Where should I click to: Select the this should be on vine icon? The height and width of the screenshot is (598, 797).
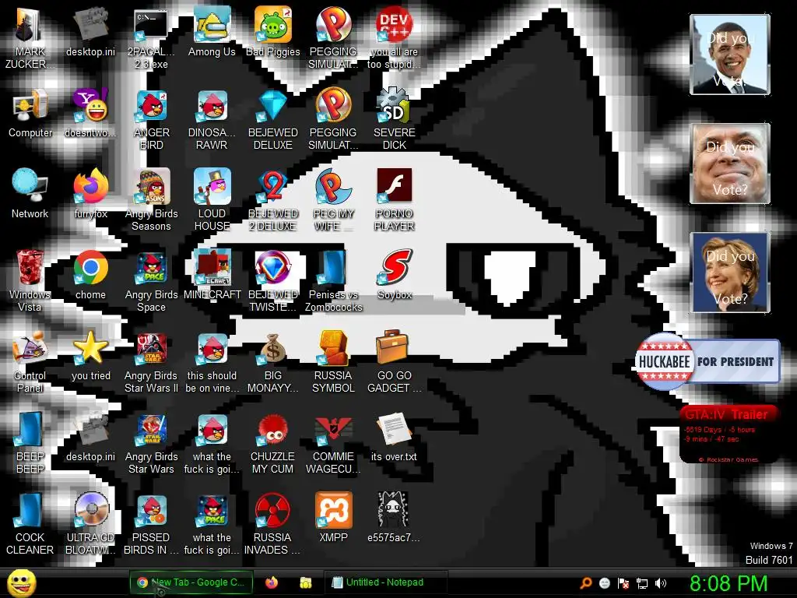click(212, 362)
